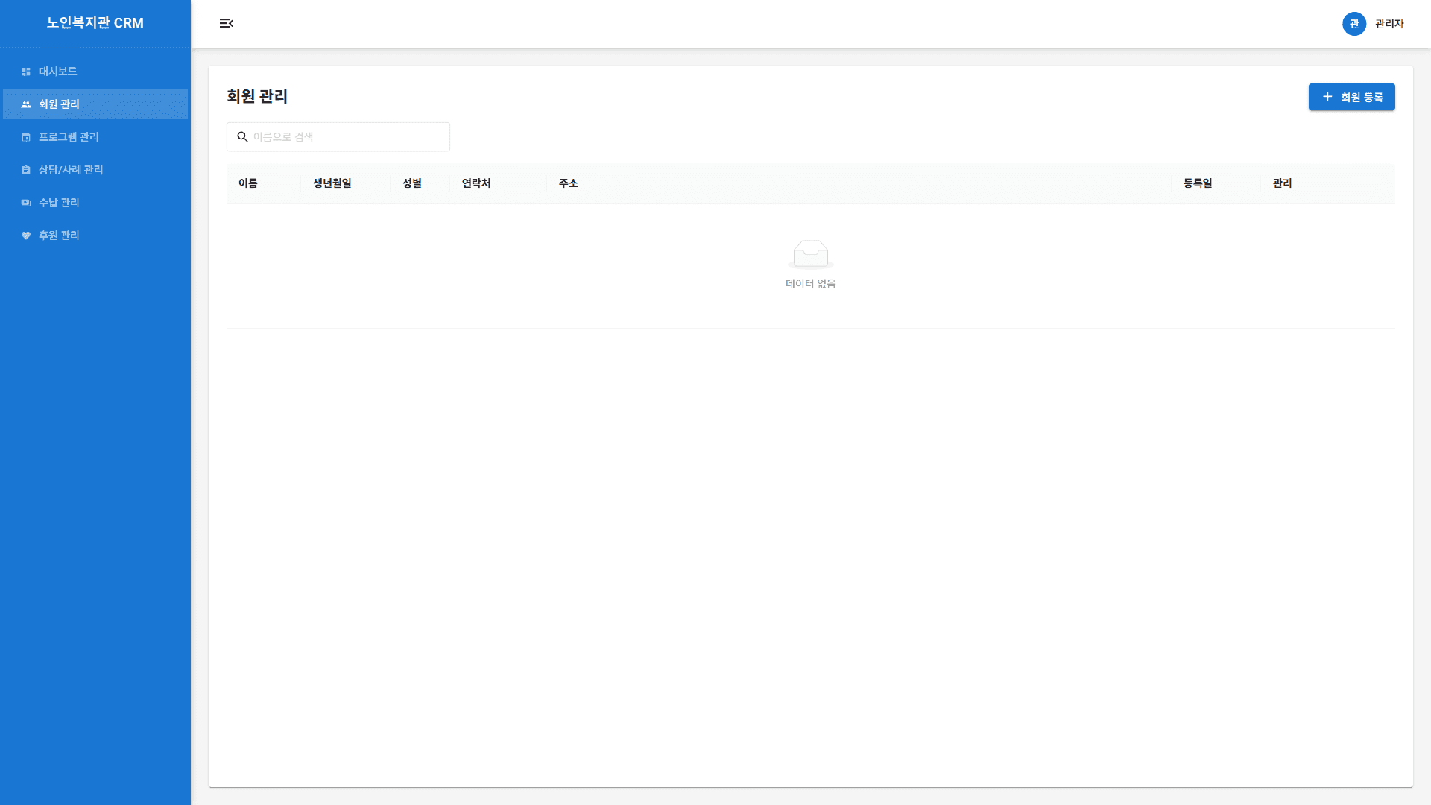
Task: Click the dashboard grid icon in sidebar
Action: pyautogui.click(x=26, y=72)
